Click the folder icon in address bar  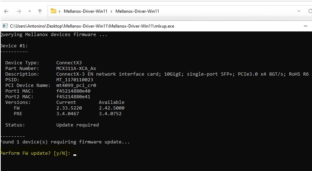(x=53, y=11)
